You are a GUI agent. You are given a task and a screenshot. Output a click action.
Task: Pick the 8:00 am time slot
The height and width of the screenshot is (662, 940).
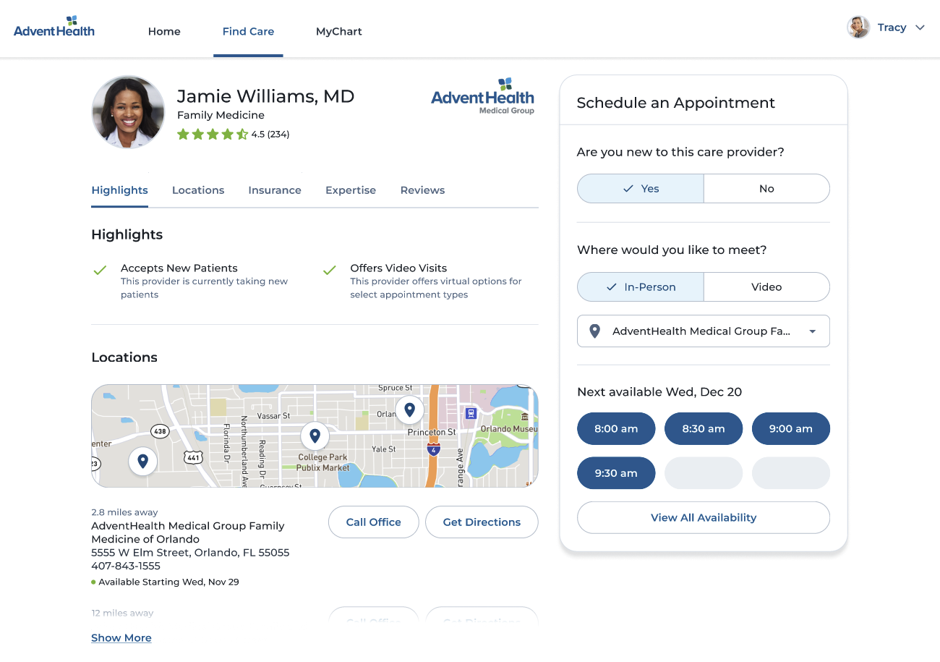click(x=616, y=429)
